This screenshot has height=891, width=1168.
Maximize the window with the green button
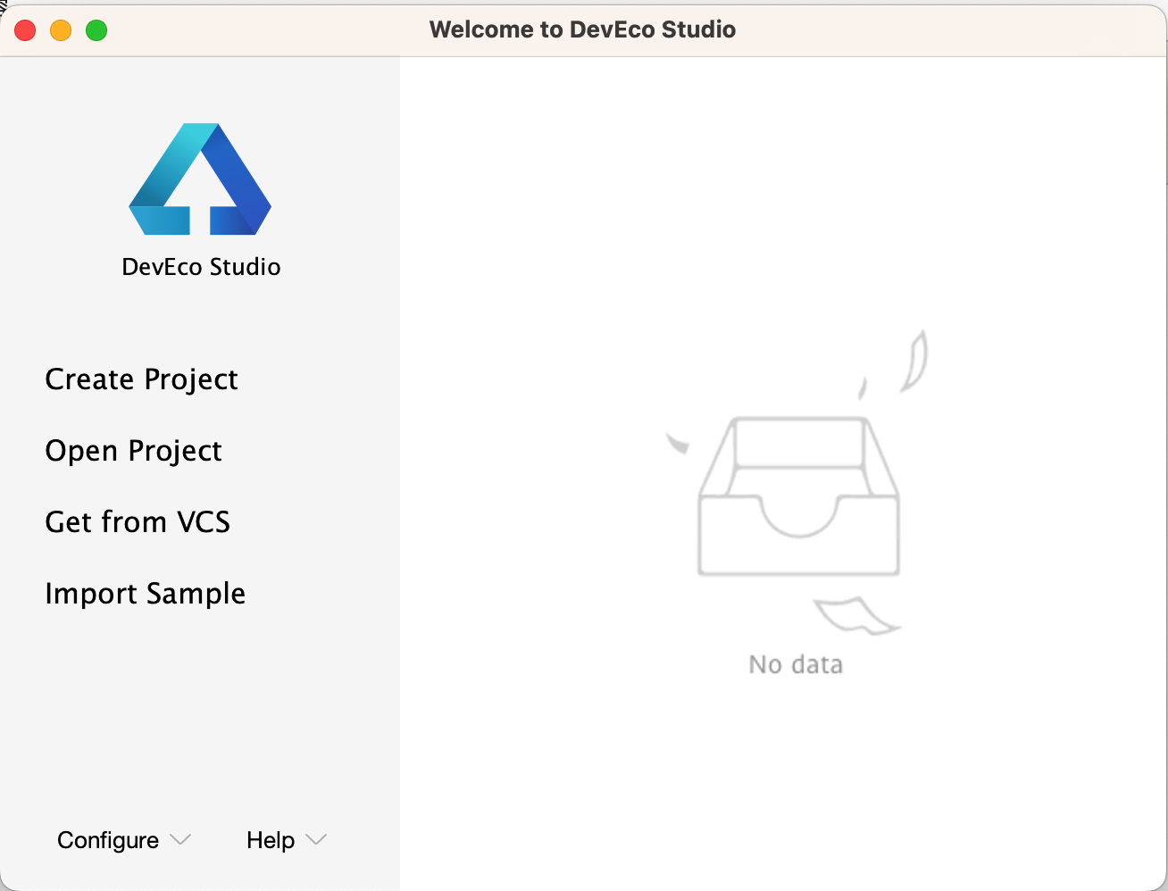point(96,30)
